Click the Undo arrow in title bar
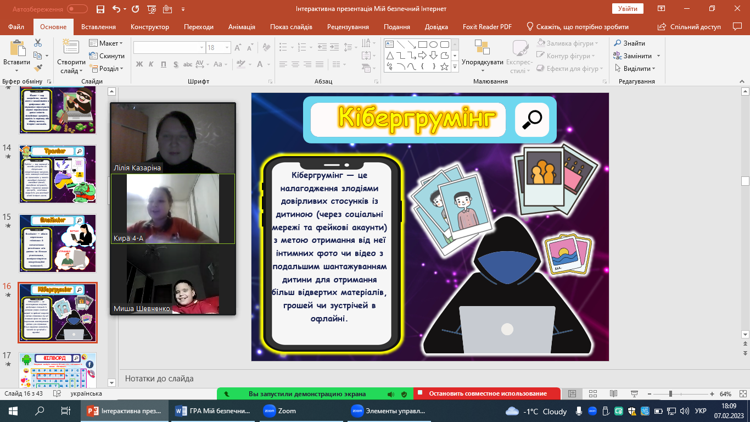 [x=116, y=9]
